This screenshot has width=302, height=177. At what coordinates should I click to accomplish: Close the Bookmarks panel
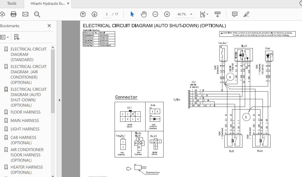point(49,26)
